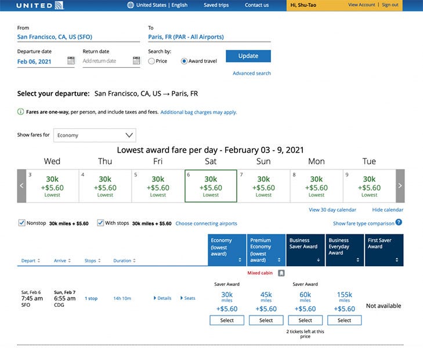423x348 pixels.
Task: Sort flights by Stops
Action: click(x=92, y=260)
